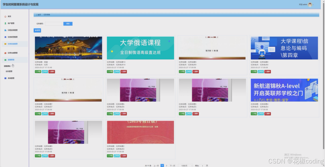
Task: Click the green user icon for 用户管理
Action: (5, 23)
